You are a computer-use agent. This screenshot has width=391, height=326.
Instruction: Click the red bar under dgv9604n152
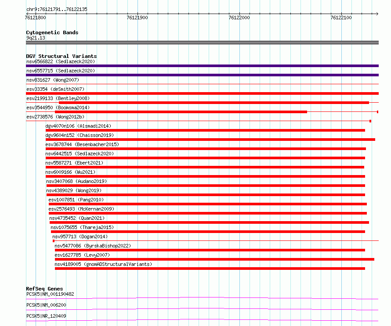[210, 140]
